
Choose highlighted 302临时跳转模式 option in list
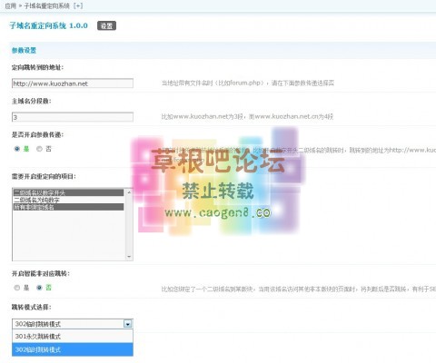(73, 349)
